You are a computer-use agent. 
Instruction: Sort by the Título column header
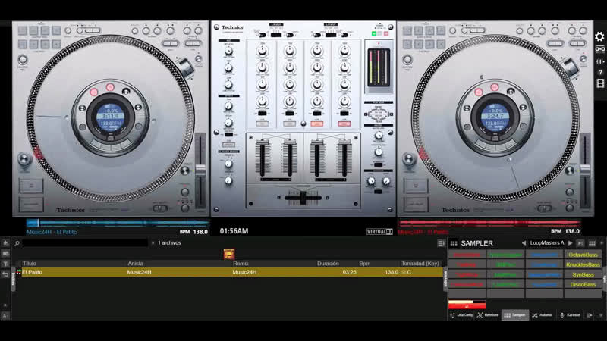click(x=30, y=264)
